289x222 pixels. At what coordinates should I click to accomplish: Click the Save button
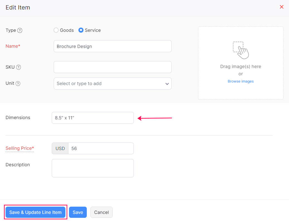click(x=78, y=212)
